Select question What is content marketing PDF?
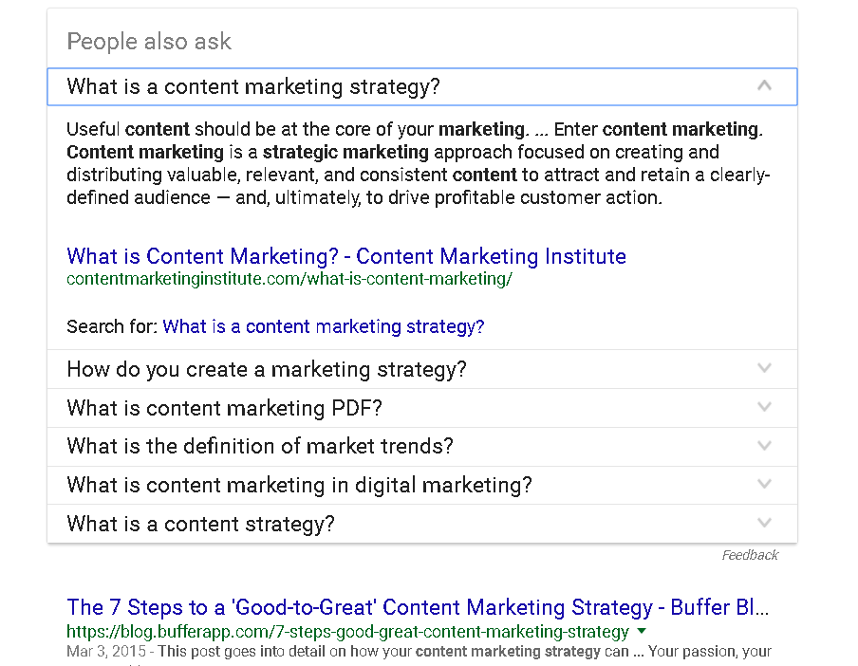This screenshot has height=666, width=858. pos(224,409)
